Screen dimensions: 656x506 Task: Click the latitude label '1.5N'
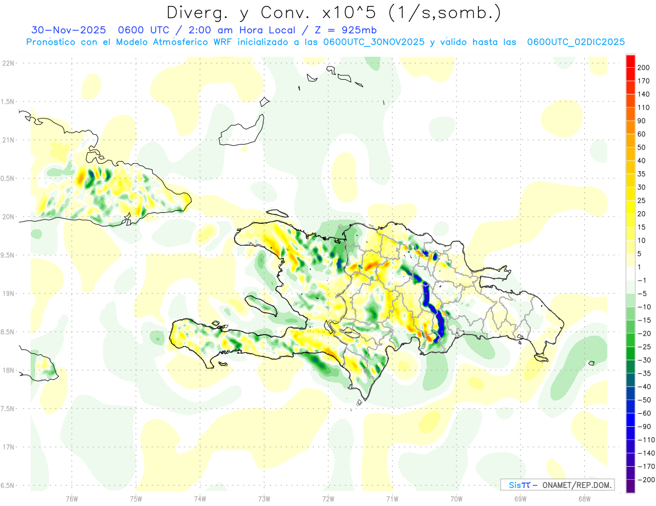tap(7, 102)
